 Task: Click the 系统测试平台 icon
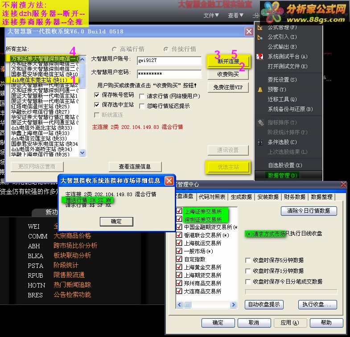pos(260,57)
